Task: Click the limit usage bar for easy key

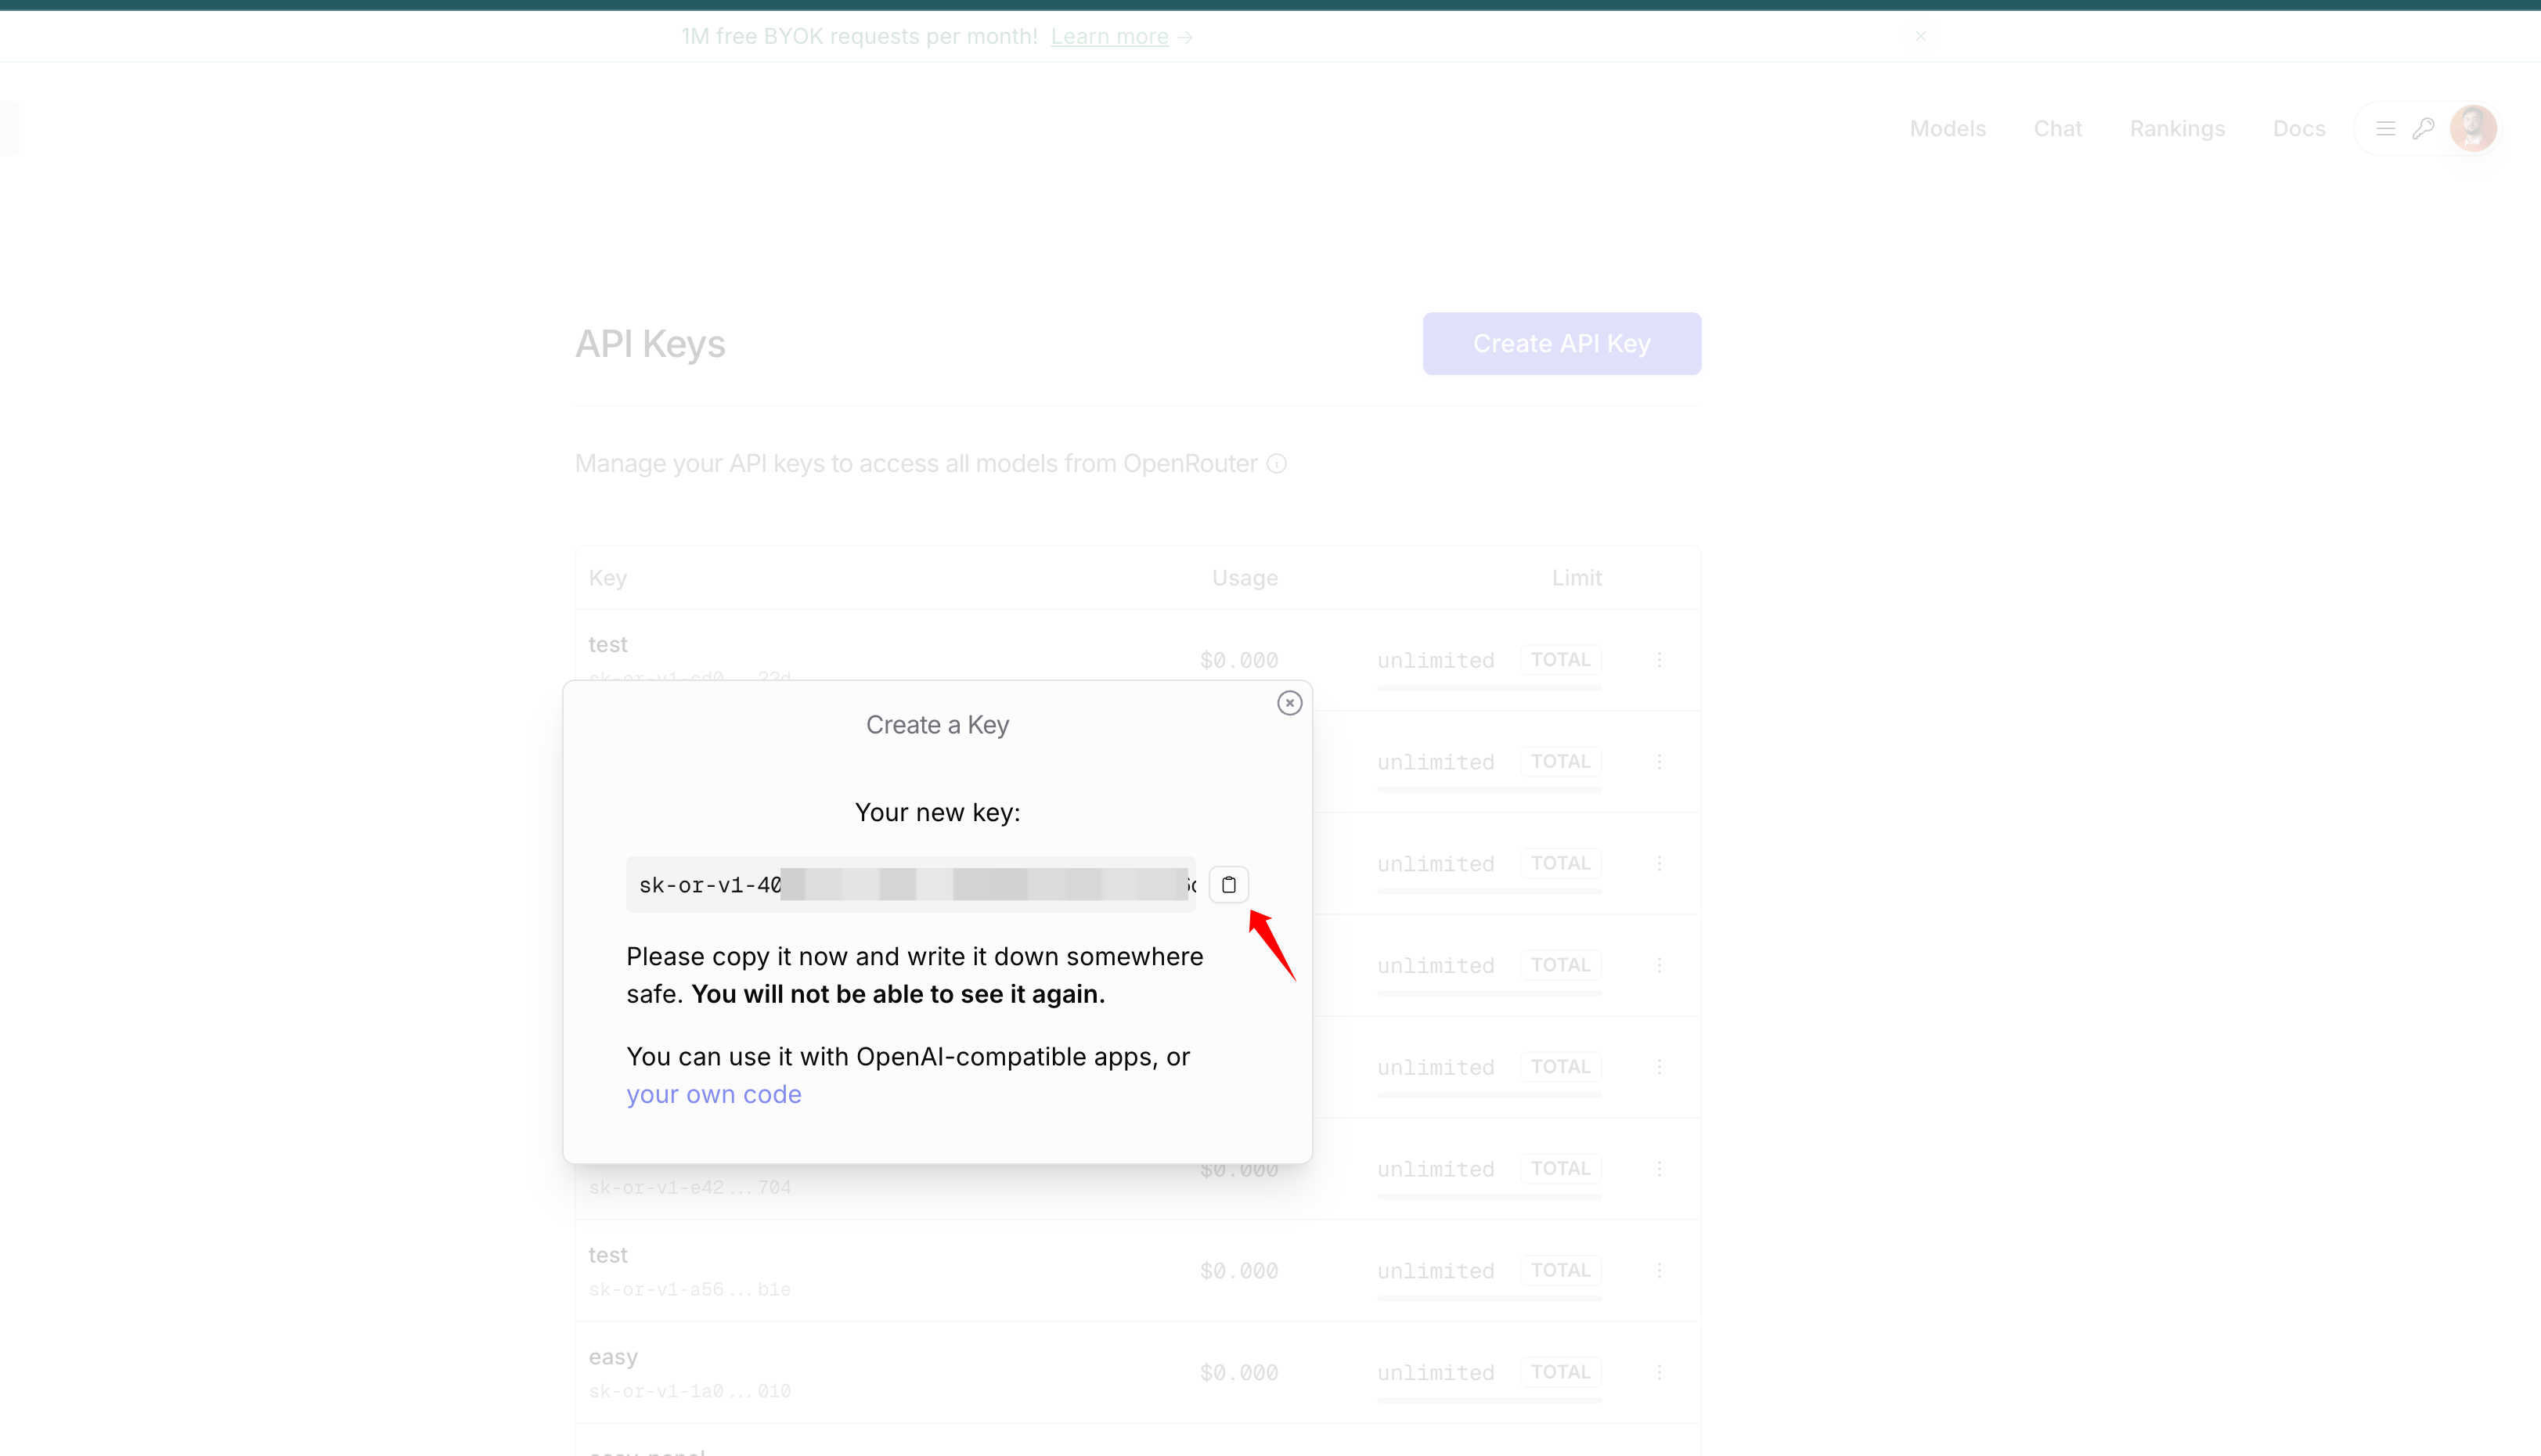Action: coord(1488,1400)
